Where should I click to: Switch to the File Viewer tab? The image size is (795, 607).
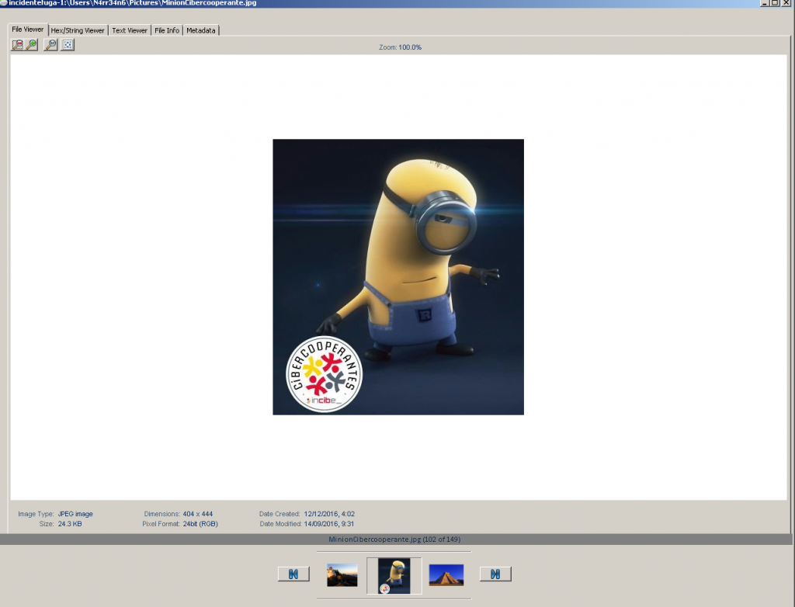[x=27, y=29]
